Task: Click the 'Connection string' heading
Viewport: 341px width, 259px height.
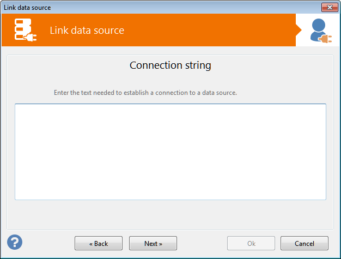Action: (x=170, y=65)
